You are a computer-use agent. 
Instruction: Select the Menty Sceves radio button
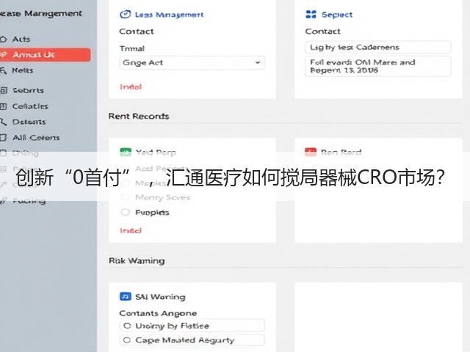[x=125, y=197]
